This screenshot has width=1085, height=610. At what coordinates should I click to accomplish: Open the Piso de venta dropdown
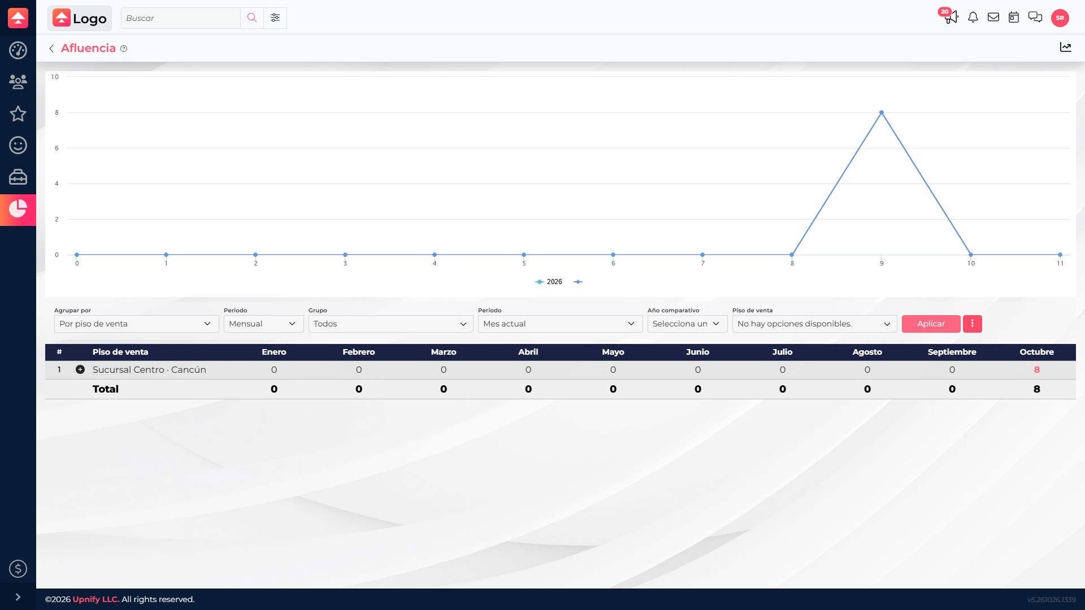pos(814,324)
